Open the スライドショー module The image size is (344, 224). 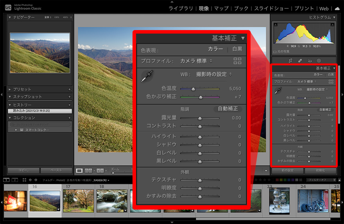tap(271, 8)
